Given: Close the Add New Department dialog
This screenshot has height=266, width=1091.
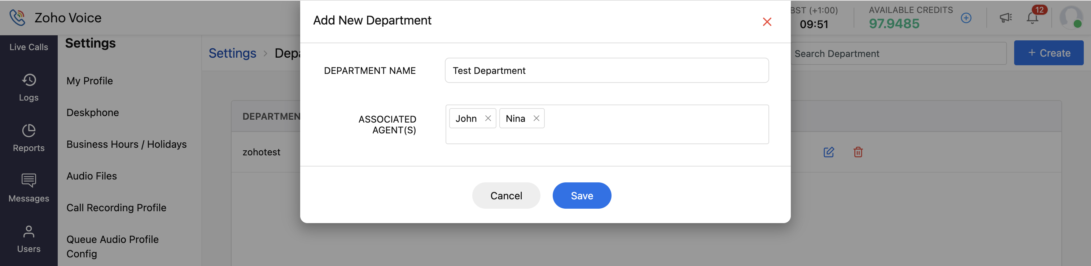Looking at the screenshot, I should point(767,22).
